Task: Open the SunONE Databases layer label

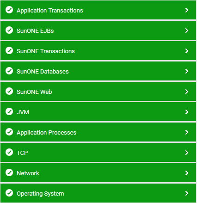Action: click(43, 72)
